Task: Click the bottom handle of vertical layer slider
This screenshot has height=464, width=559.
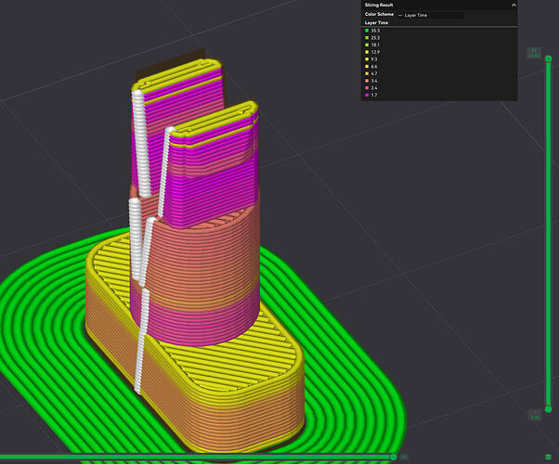Action: coord(548,409)
